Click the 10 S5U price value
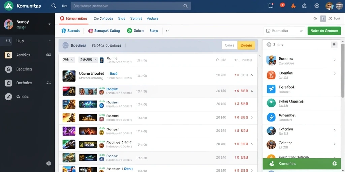This screenshot has width=345, height=172. pos(241,157)
